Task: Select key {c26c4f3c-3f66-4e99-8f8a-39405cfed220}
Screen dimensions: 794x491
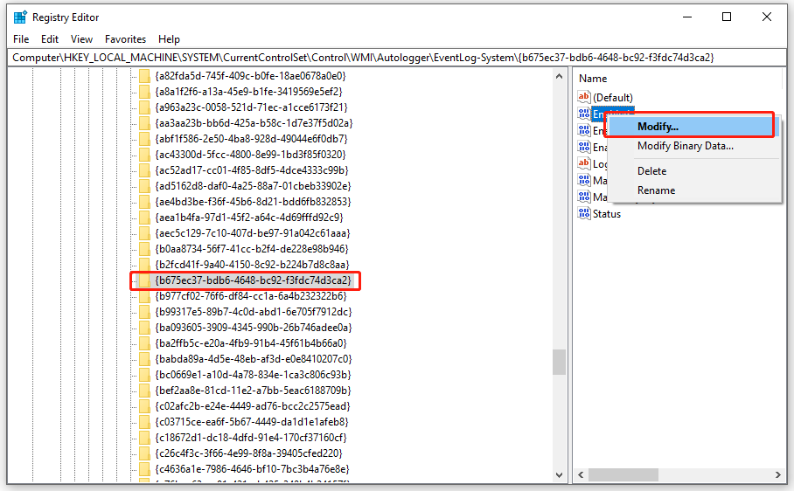Action: (248, 453)
